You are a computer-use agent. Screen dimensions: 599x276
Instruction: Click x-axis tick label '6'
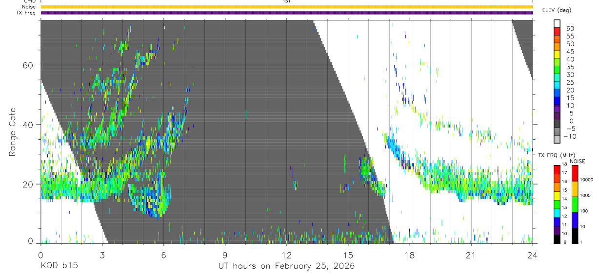pos(163,255)
